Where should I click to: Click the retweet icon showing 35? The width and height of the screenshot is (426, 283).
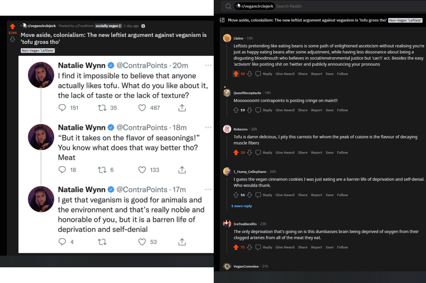click(102, 108)
